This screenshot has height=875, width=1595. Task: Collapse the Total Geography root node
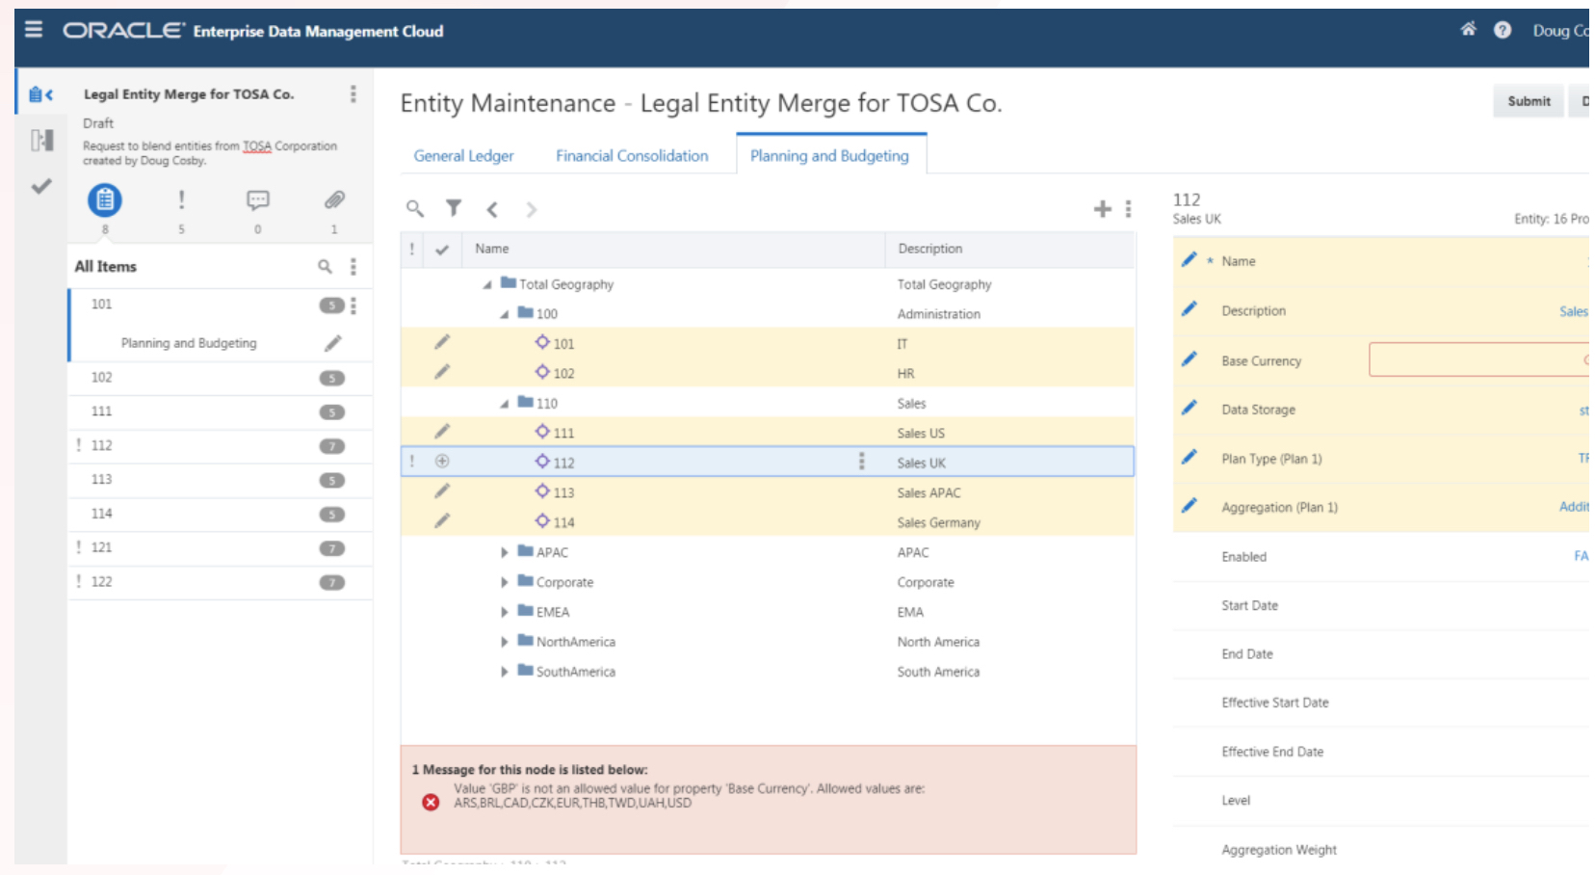tap(487, 285)
